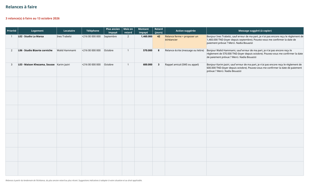Click priority '2' in the Studio Bizerte row

pyautogui.click(x=12, y=56)
